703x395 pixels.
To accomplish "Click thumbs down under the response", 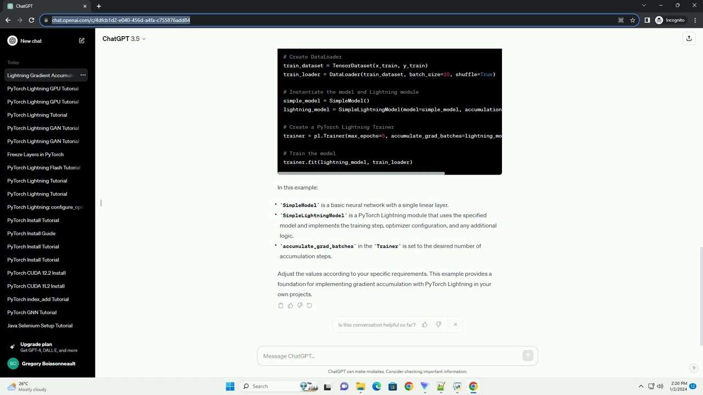I will (299, 306).
